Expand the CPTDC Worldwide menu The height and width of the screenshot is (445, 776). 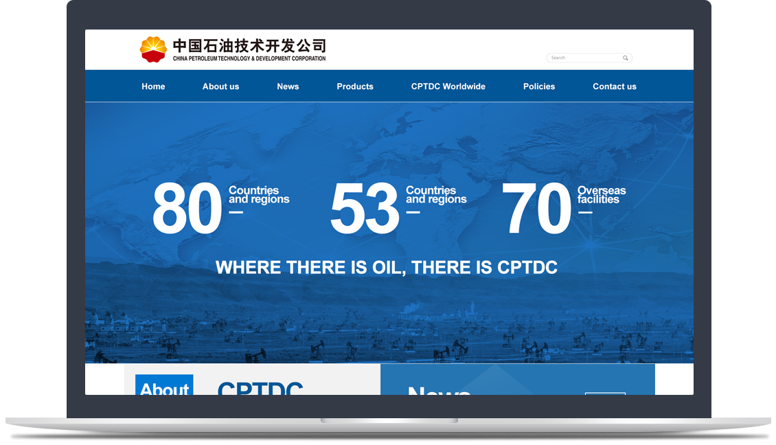point(448,86)
